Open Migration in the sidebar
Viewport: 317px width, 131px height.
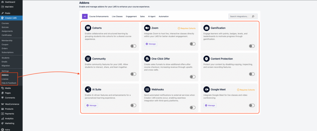(6, 66)
